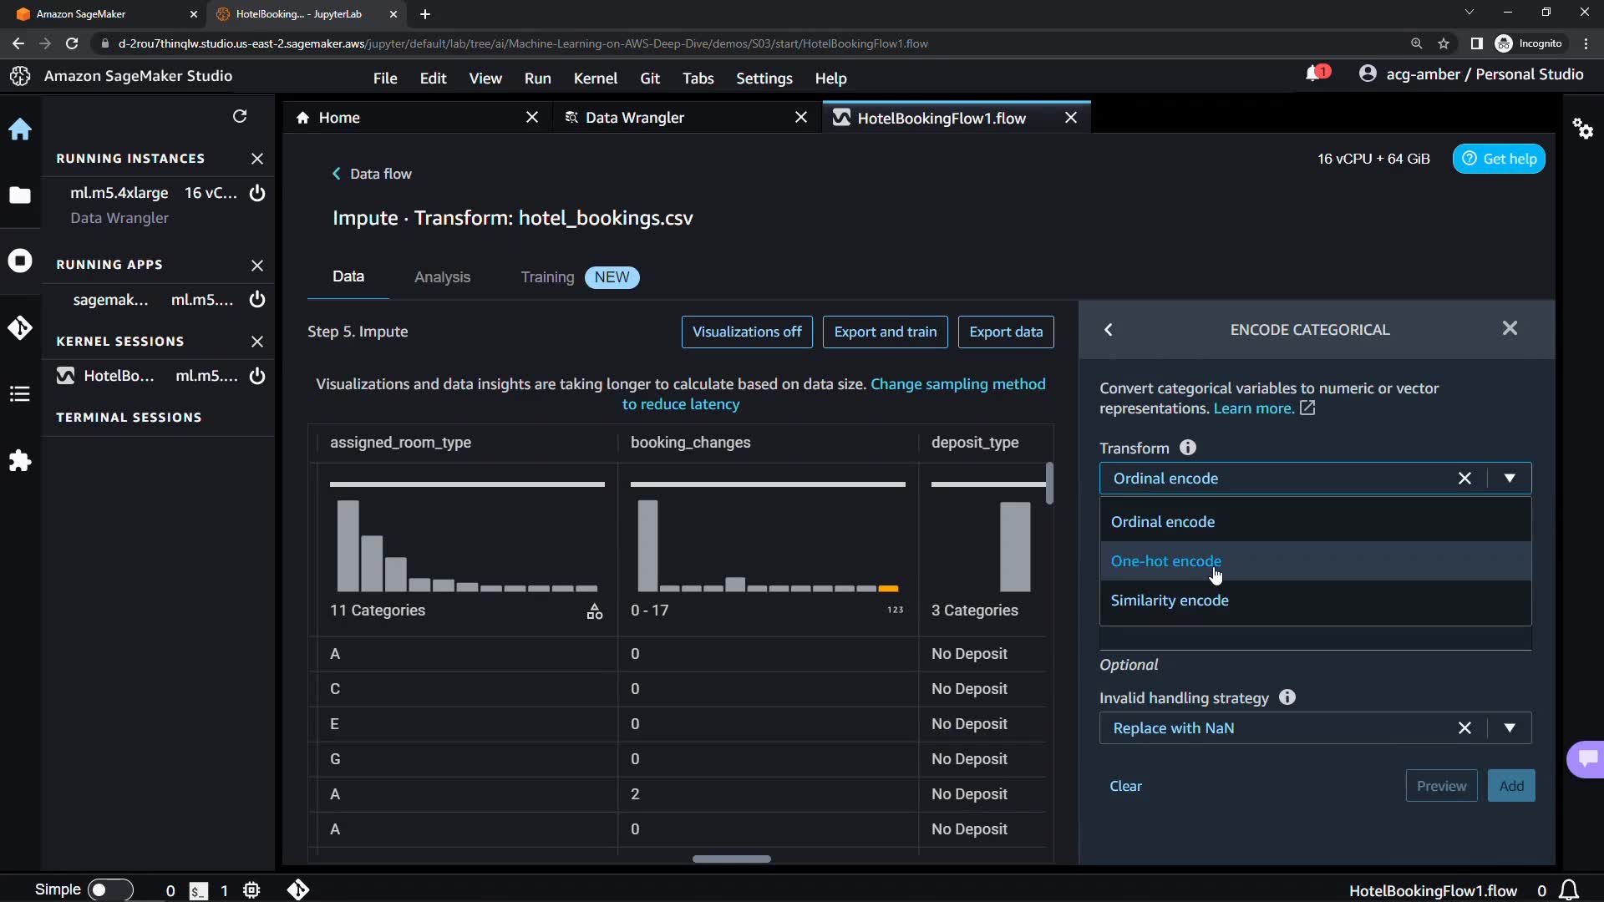This screenshot has height=902, width=1604.
Task: Open the Home icon in left sidebar
Action: [x=20, y=129]
